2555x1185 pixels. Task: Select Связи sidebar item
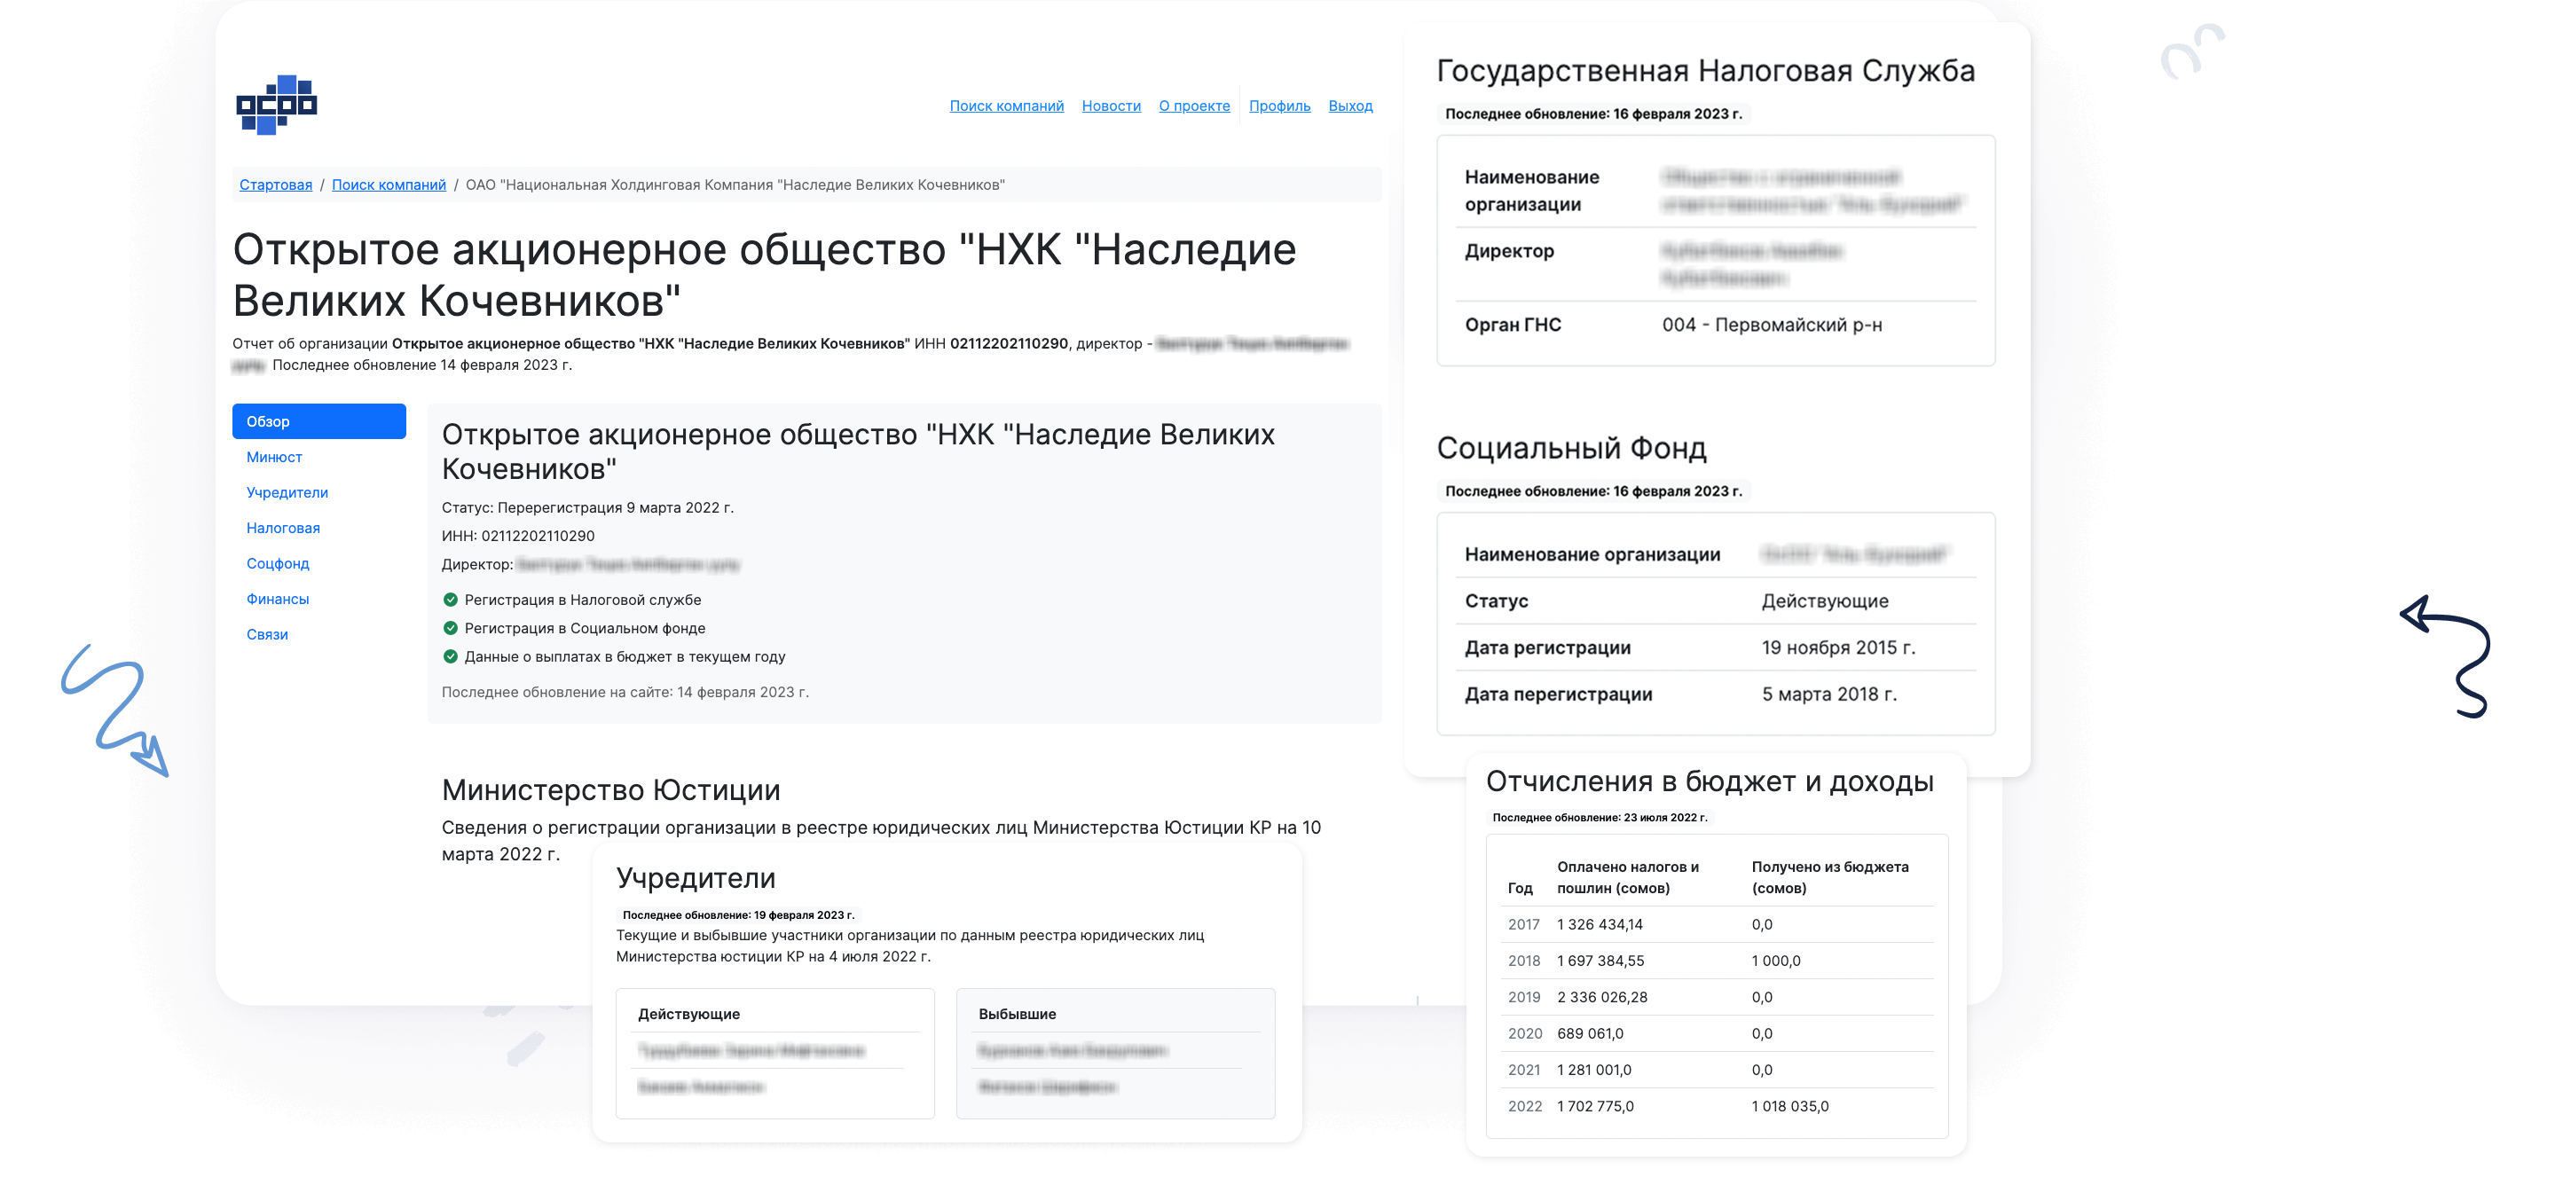pos(267,636)
